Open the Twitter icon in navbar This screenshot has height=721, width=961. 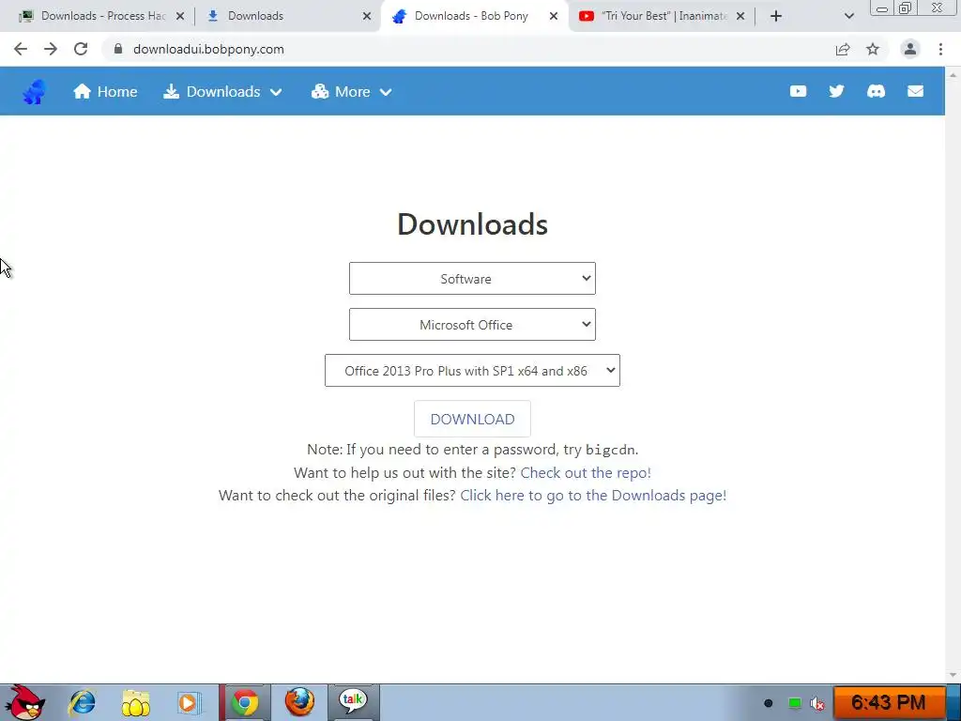click(836, 91)
